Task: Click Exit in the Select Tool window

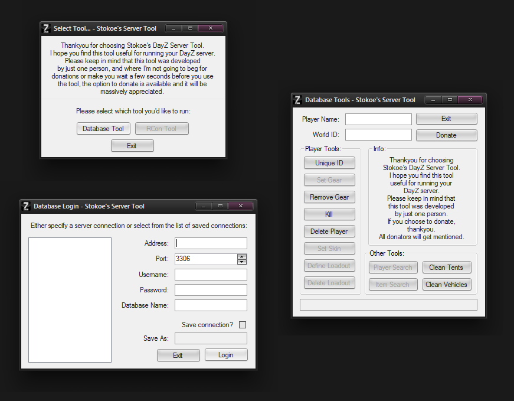Action: tap(132, 146)
